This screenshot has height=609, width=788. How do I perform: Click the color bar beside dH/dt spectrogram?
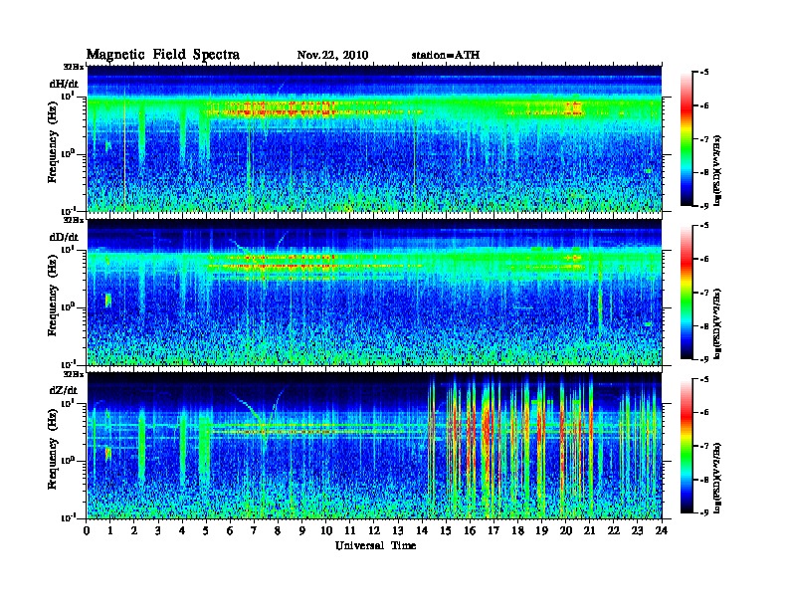687,139
